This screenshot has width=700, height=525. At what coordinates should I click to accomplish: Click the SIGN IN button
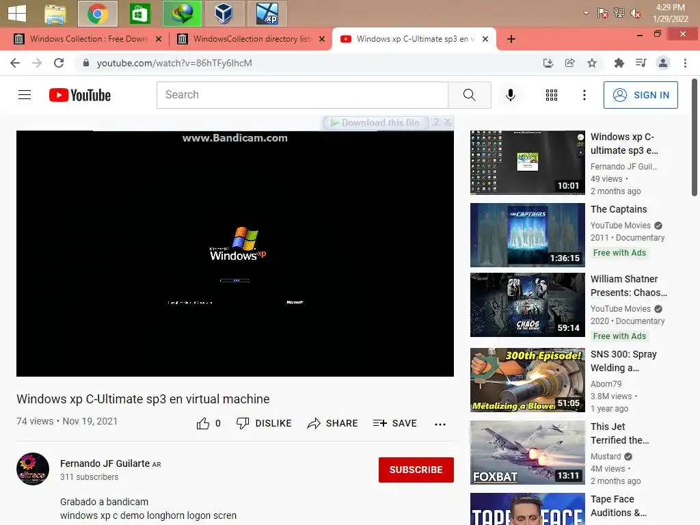pyautogui.click(x=641, y=94)
